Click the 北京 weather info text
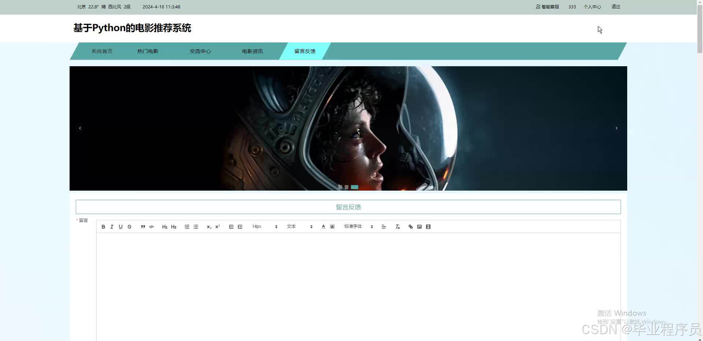703x341 pixels. [x=104, y=7]
